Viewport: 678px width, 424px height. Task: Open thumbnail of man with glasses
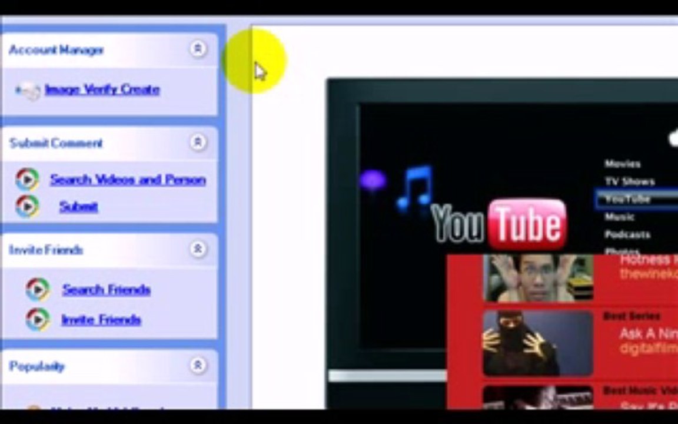pos(538,278)
